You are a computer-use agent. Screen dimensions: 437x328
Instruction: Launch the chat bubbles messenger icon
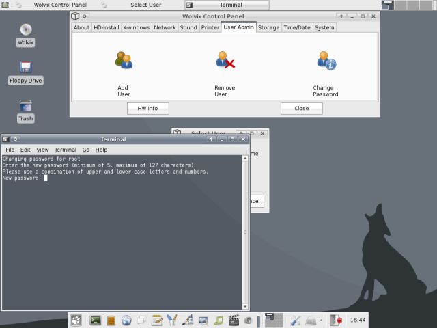(141, 320)
